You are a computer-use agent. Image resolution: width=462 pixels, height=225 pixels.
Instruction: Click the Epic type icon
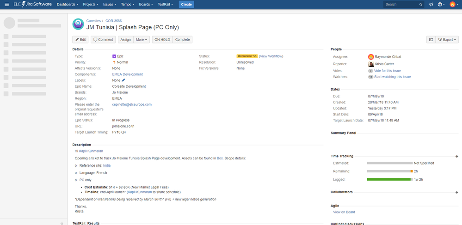(x=114, y=56)
